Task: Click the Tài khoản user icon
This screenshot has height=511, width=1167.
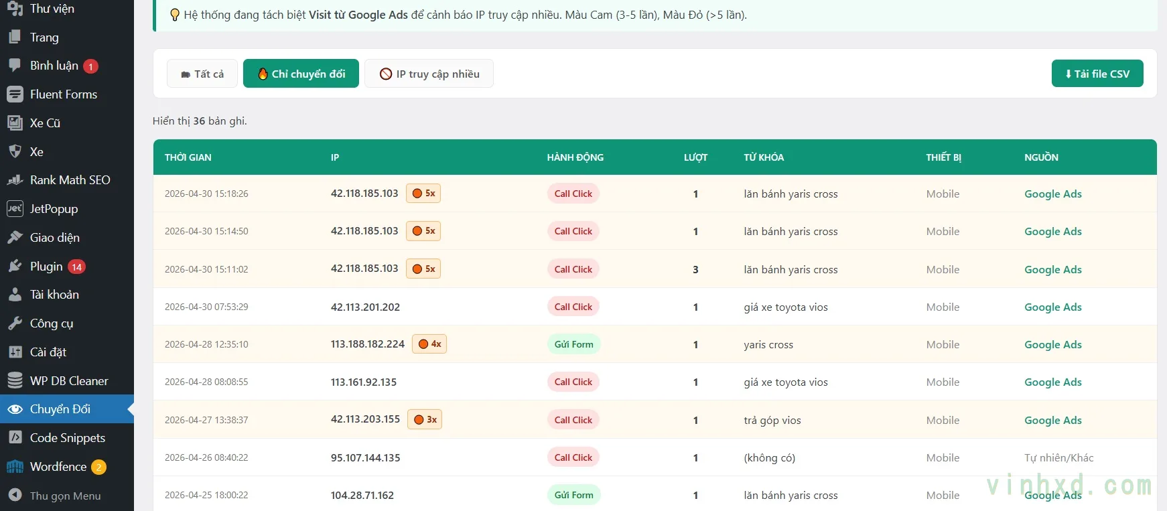Action: tap(15, 295)
